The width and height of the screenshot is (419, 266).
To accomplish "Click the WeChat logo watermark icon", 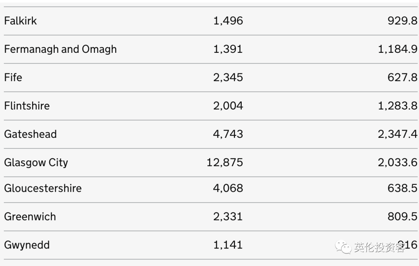I will coord(343,247).
